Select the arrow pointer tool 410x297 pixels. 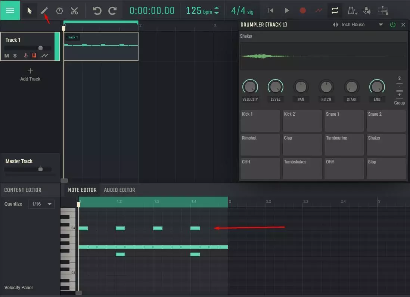pos(29,10)
